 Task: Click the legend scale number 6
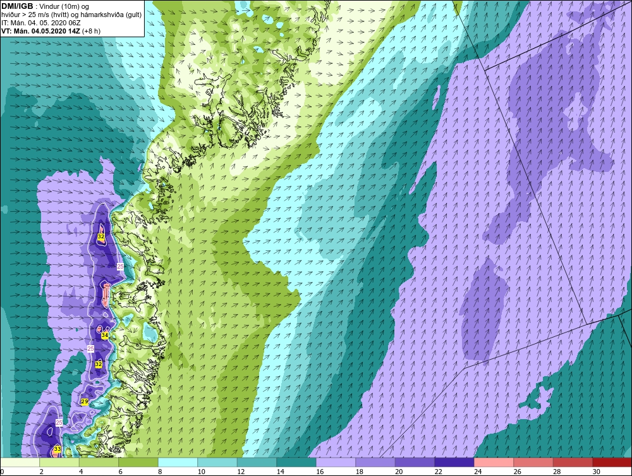tap(121, 472)
